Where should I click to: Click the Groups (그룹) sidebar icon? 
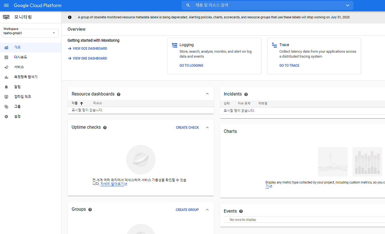(6, 107)
